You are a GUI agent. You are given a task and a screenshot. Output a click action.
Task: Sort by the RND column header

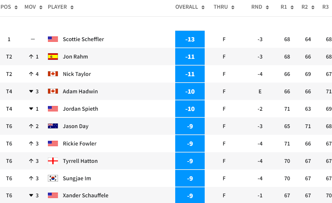(x=260, y=7)
